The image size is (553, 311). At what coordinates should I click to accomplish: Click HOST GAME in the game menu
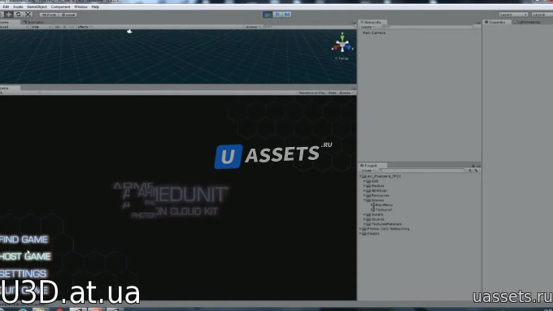point(25,256)
